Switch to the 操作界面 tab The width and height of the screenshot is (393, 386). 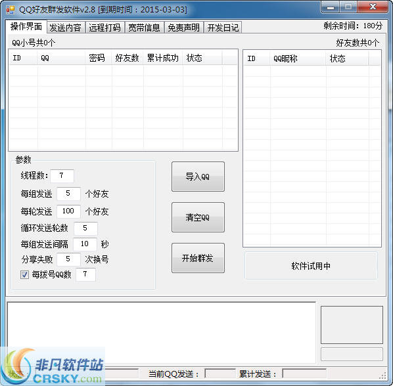(26, 26)
